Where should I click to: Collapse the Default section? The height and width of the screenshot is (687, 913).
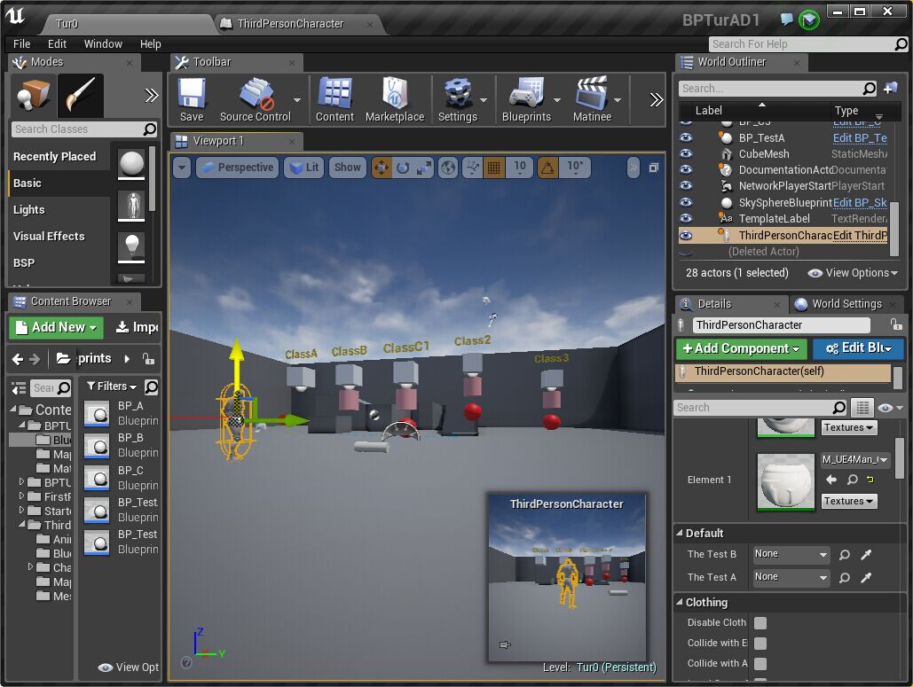(x=679, y=533)
